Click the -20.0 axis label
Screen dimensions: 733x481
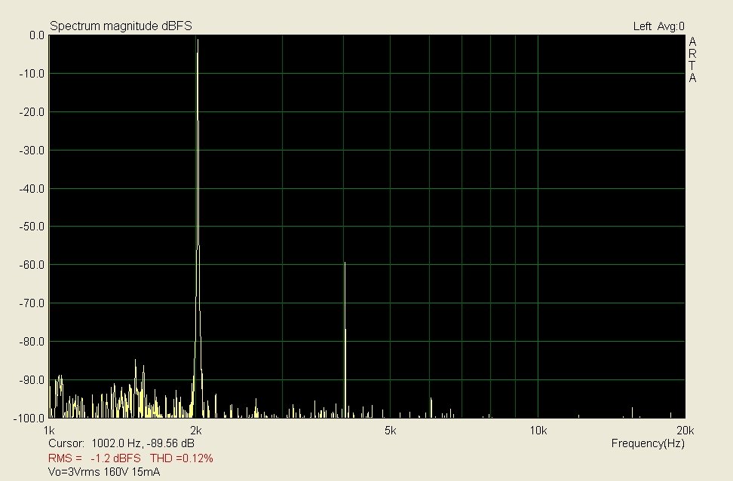tap(32, 112)
